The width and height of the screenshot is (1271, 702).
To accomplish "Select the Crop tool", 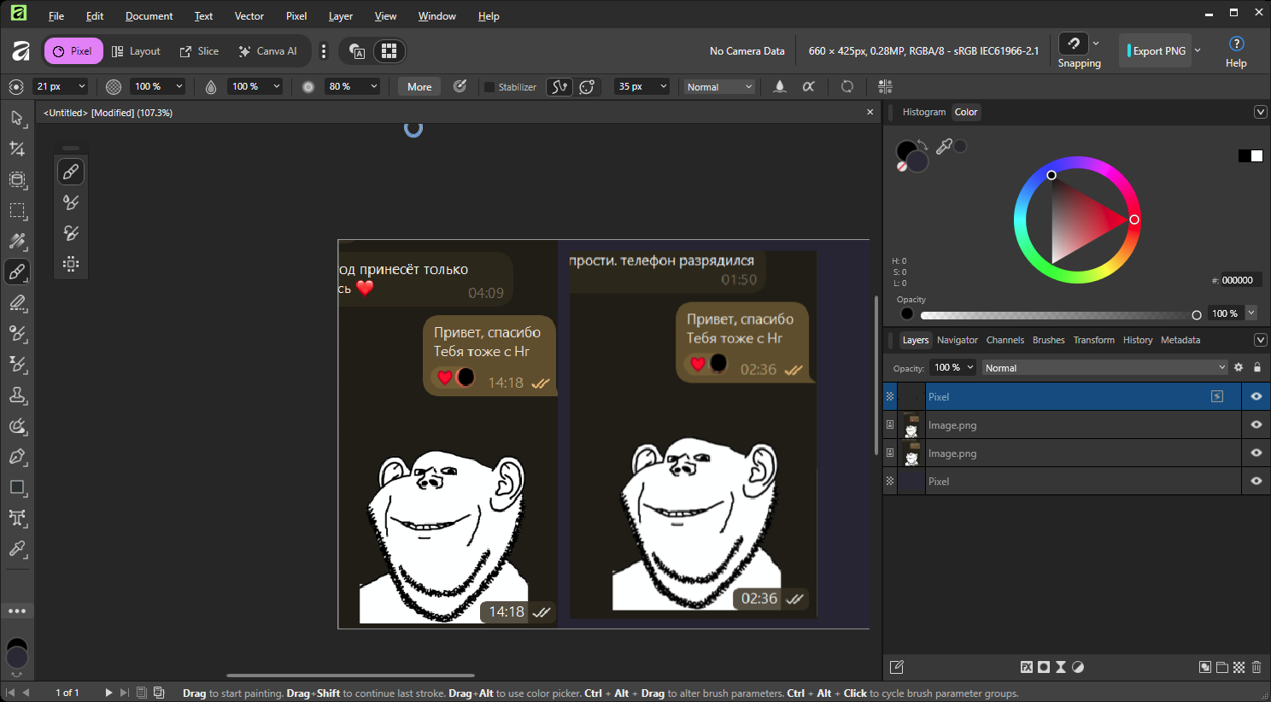I will (17, 149).
